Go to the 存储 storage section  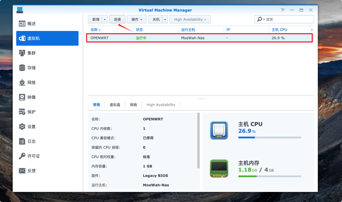click(x=47, y=68)
